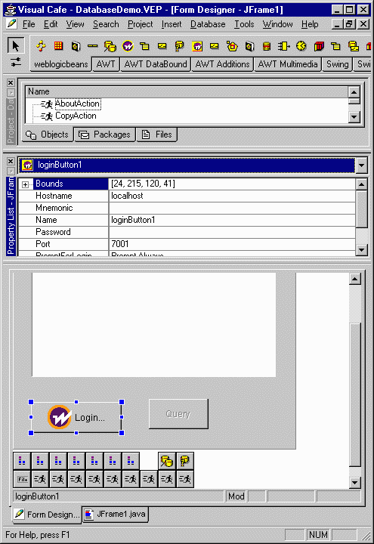Select the yellow question-mark tray component
Viewport: 374px width, 544px height.
point(185,461)
